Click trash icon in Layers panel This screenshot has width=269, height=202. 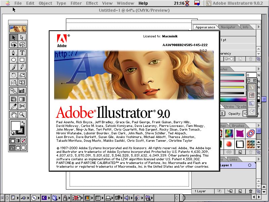pos(251,191)
